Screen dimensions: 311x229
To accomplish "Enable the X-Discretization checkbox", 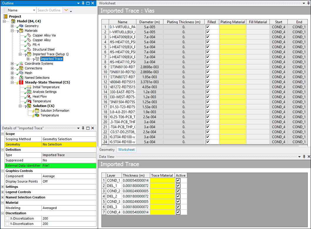I will 7,218.
